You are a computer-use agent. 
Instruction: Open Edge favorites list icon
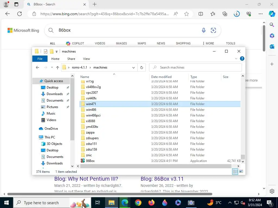pos(213,14)
